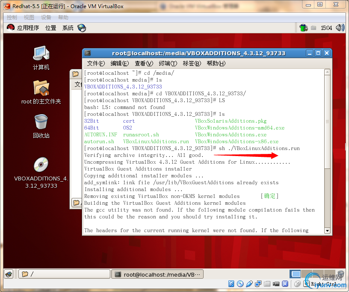Screen dimensions: 349x292
Task: Click the 32Bit directory name
Action: tap(92, 121)
